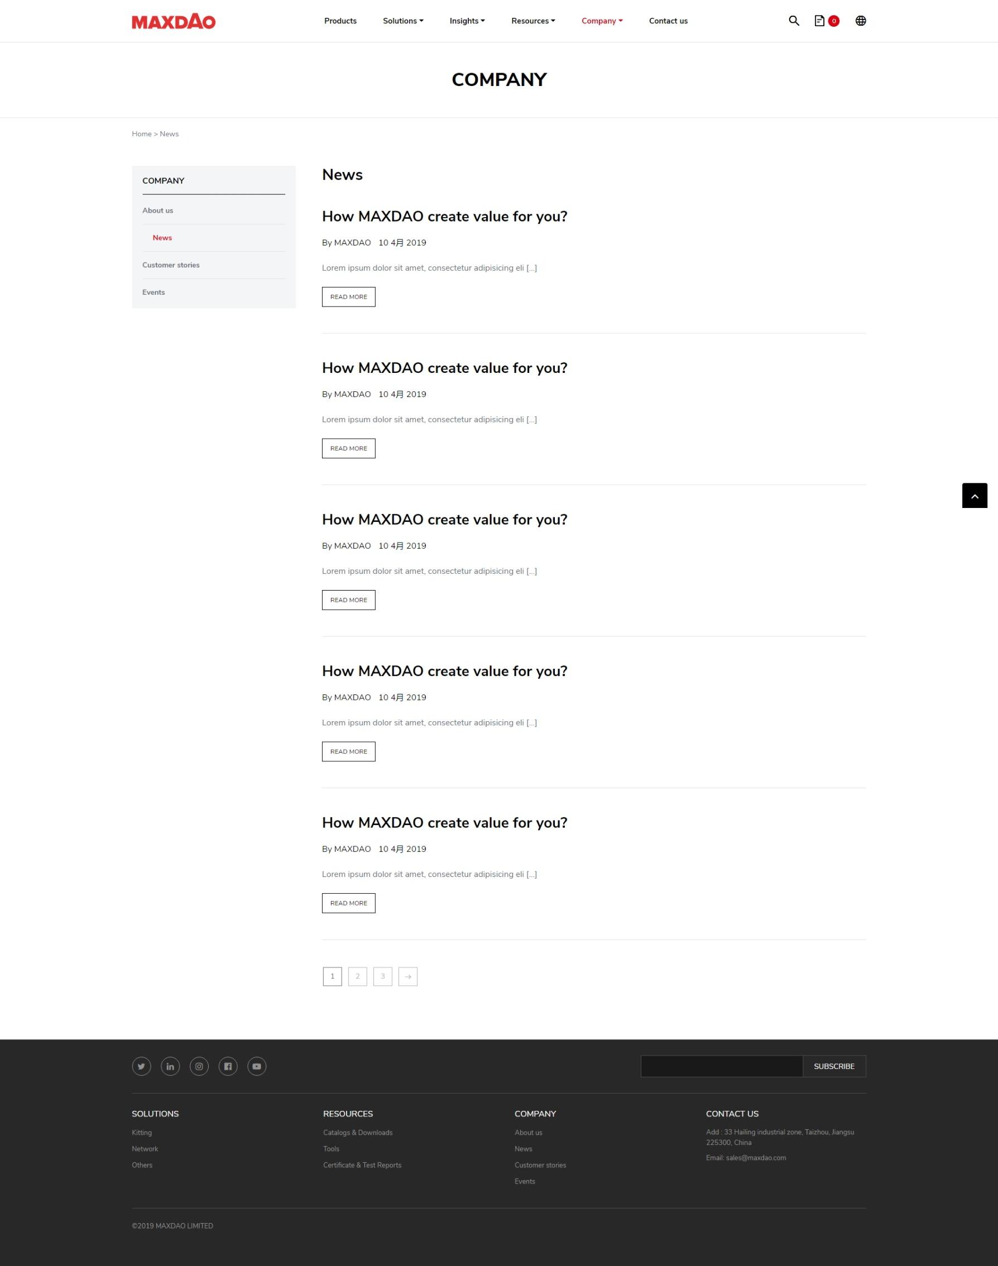Click READ MORE on fifth article
The height and width of the screenshot is (1266, 998).
pyautogui.click(x=349, y=903)
